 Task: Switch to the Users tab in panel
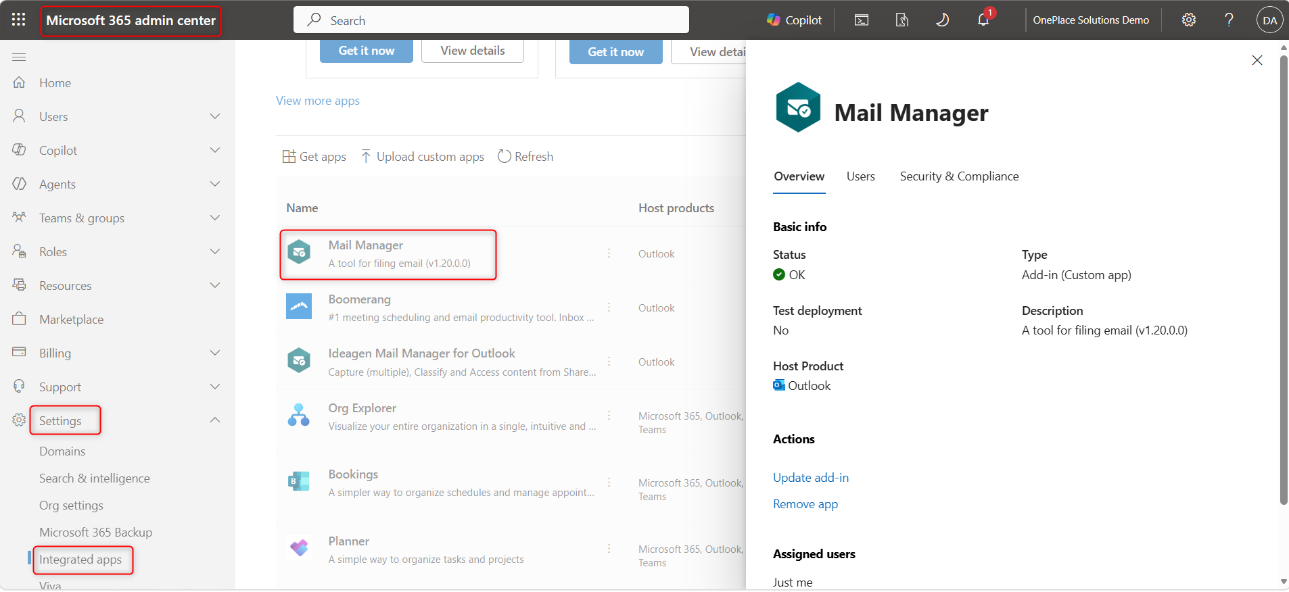860,176
